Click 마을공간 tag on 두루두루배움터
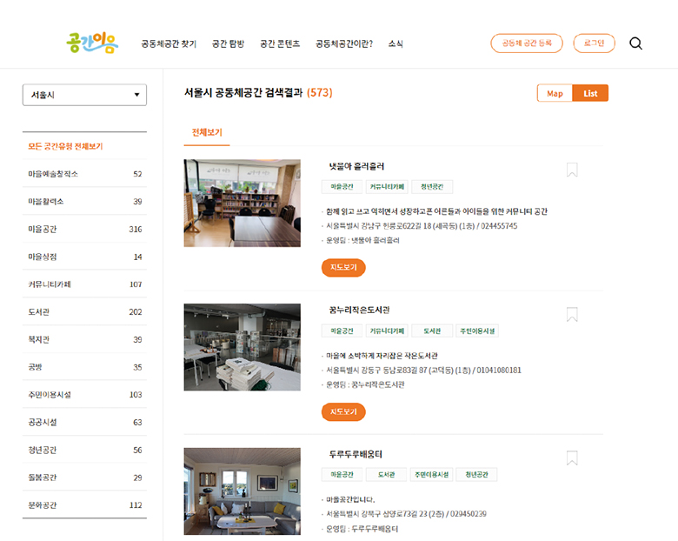Image resolution: width=678 pixels, height=541 pixels. (342, 475)
